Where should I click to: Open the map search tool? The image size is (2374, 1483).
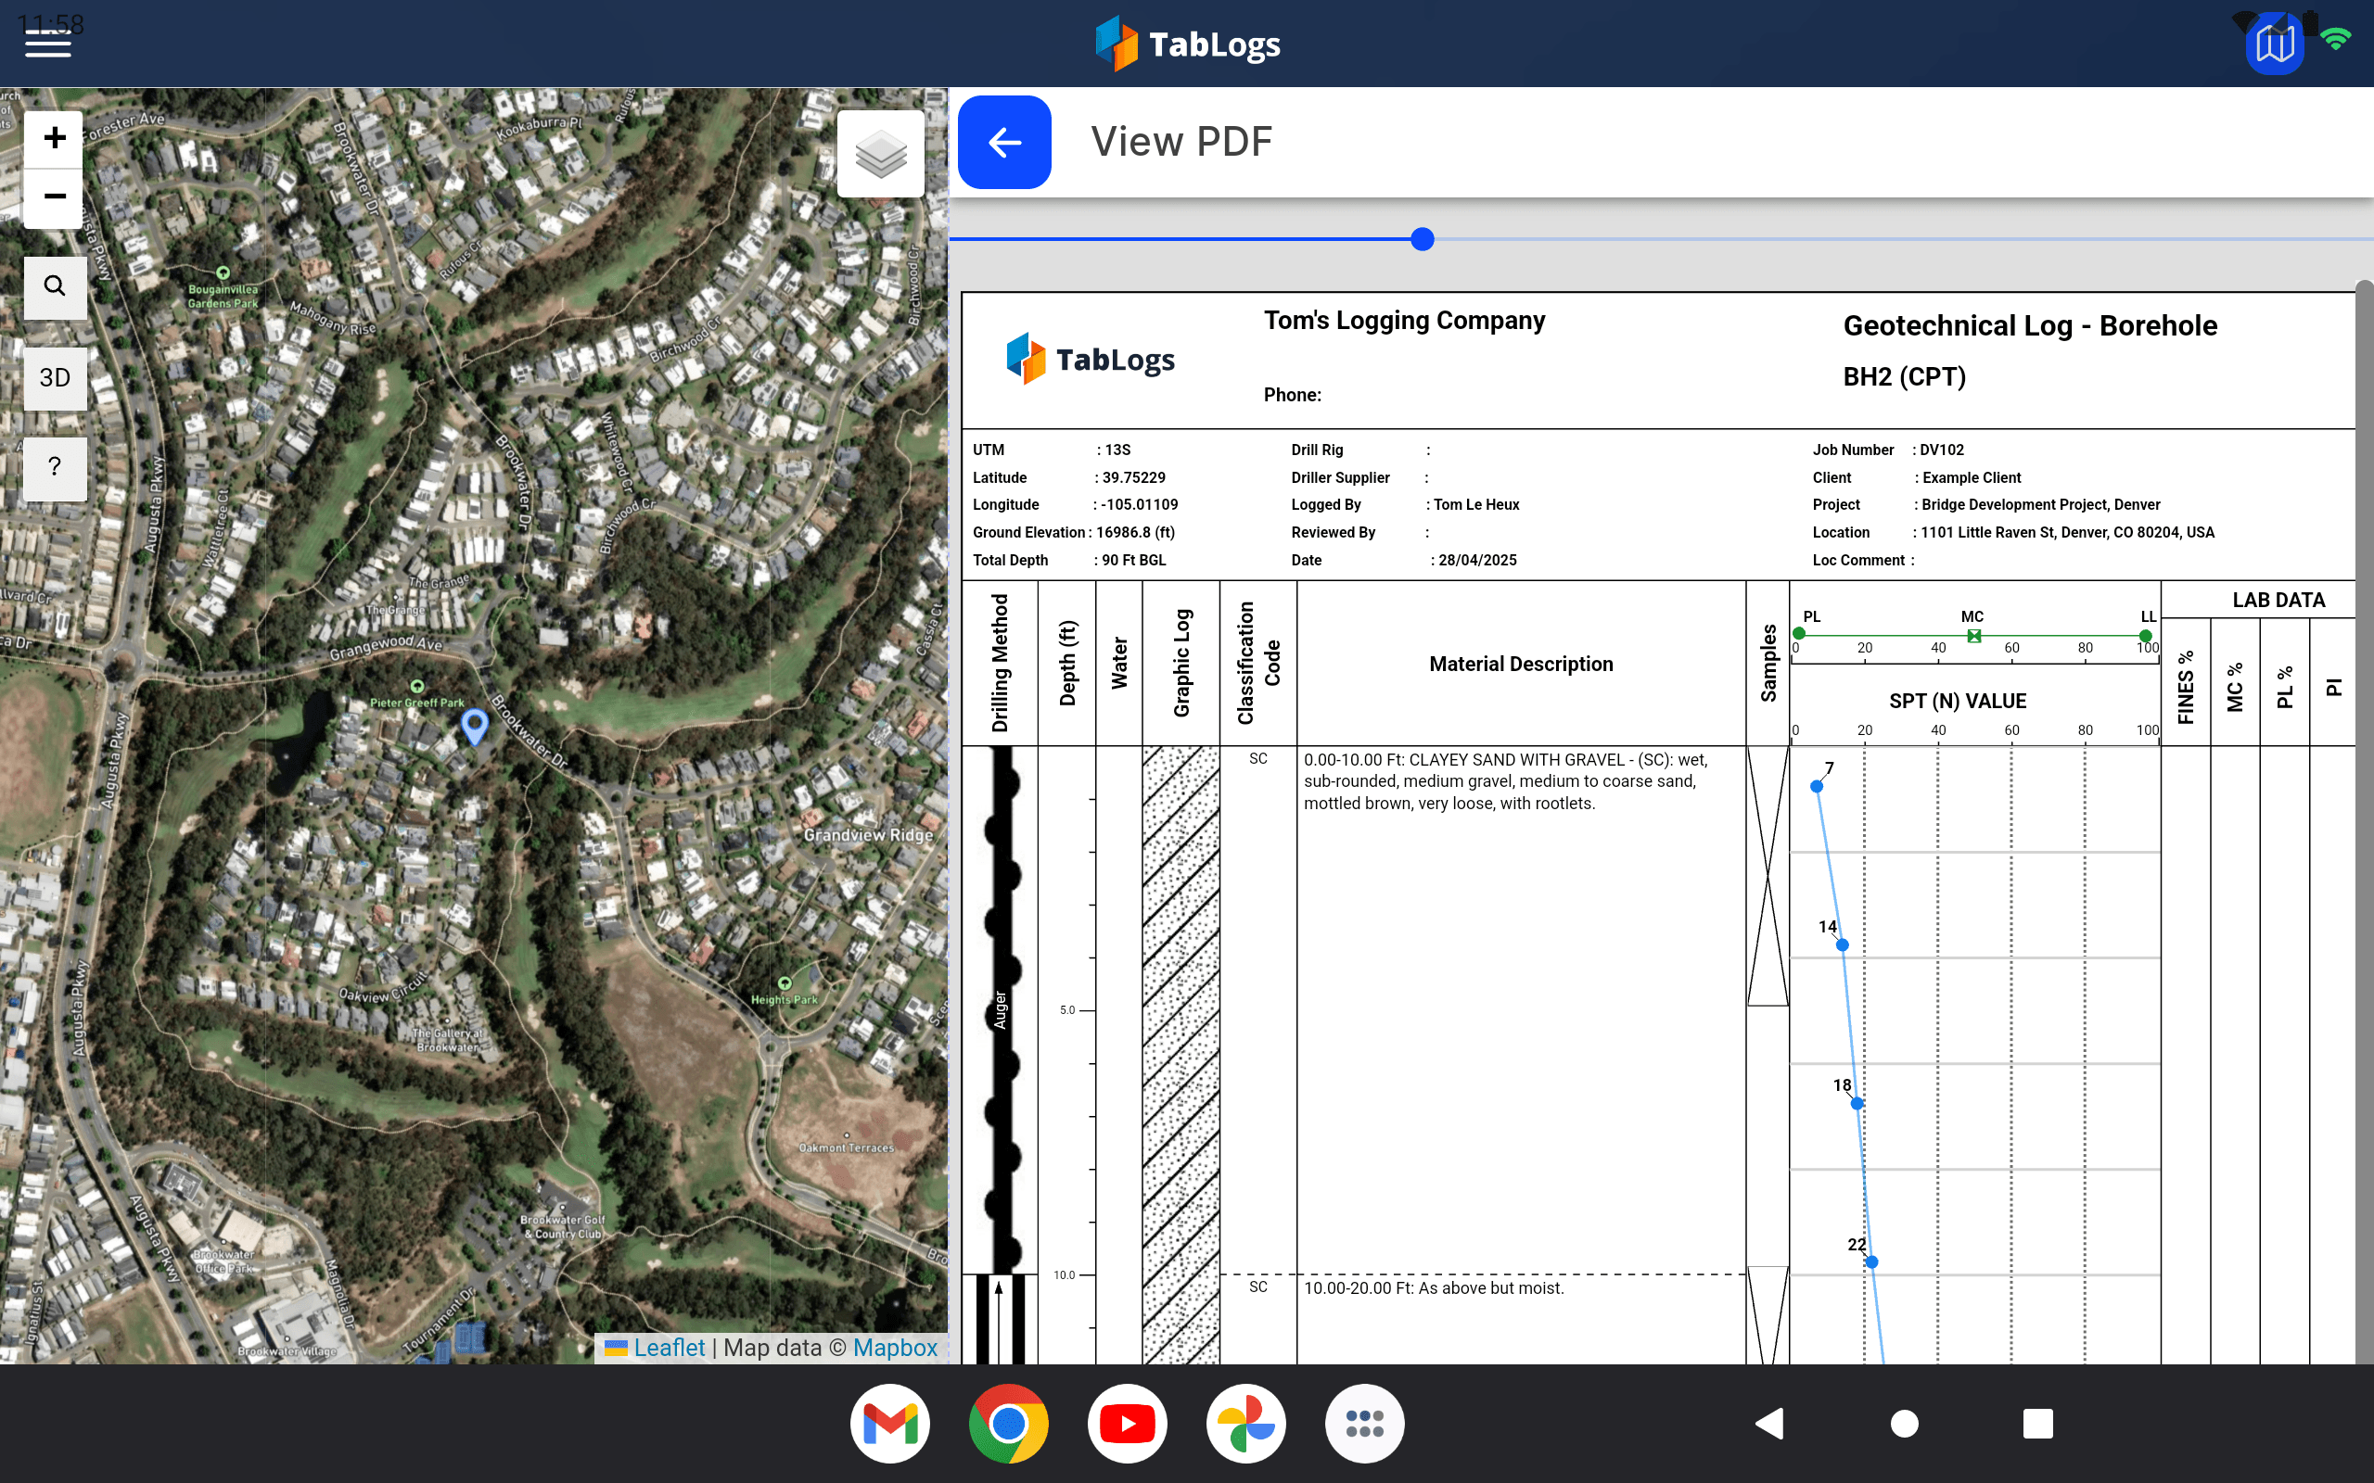55,286
